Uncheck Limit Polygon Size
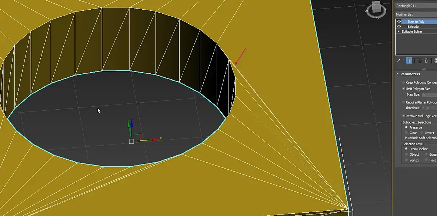Image resolution: width=437 pixels, height=216 pixels. click(x=404, y=89)
